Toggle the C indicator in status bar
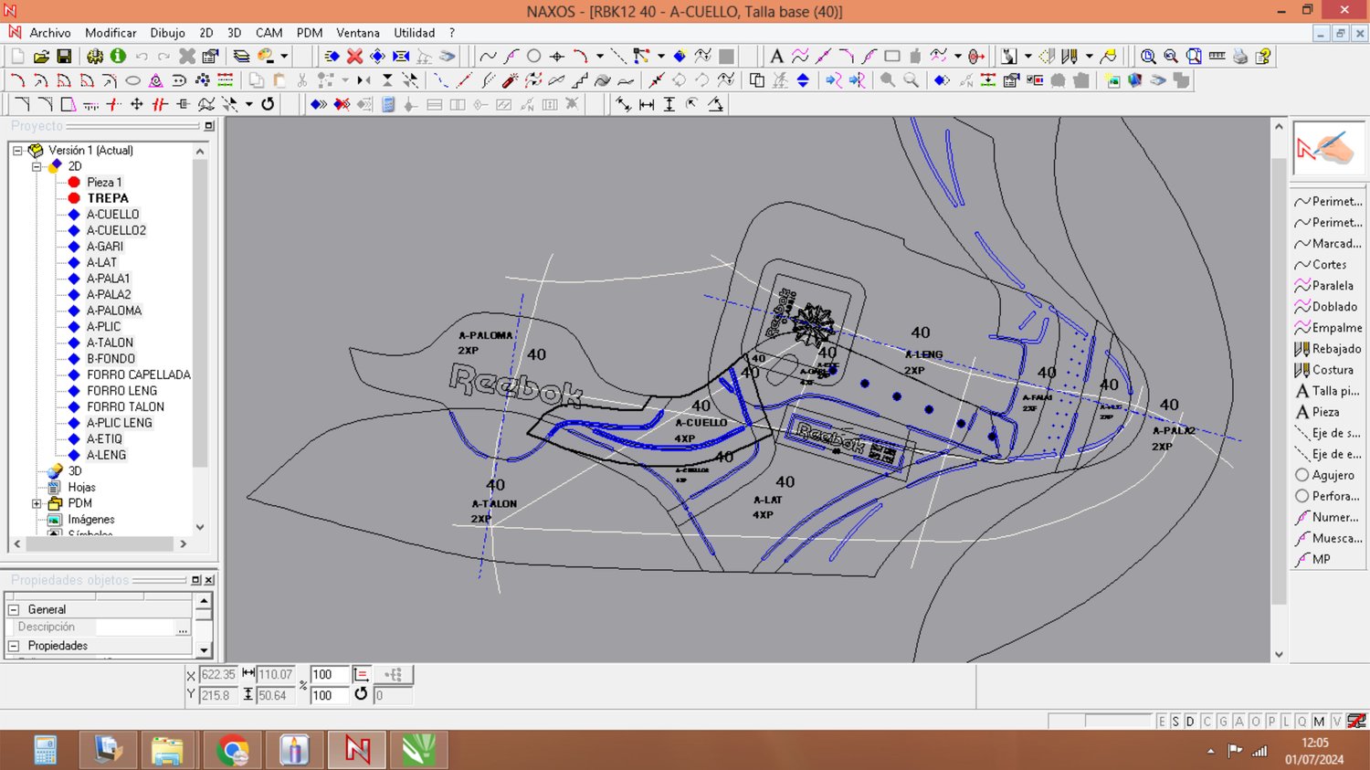This screenshot has height=770, width=1370. pyautogui.click(x=1207, y=722)
